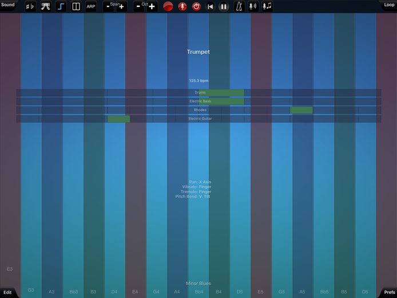Click the split screen layout icon
Screen dimensions: 397x298
pyautogui.click(x=76, y=7)
